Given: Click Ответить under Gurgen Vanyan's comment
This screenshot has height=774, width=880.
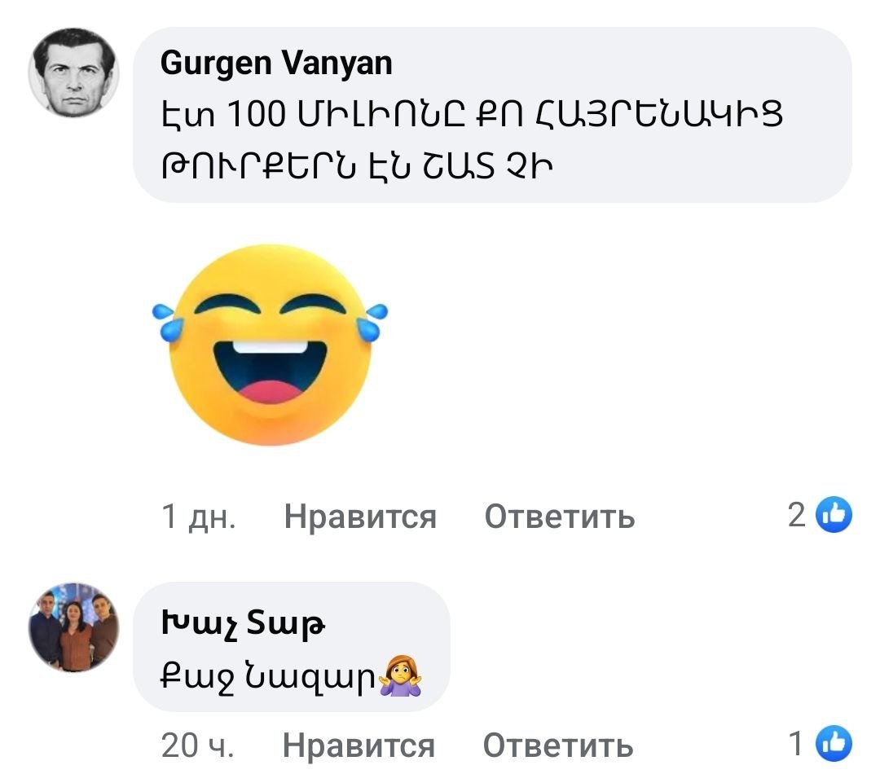Looking at the screenshot, I should click(x=560, y=516).
